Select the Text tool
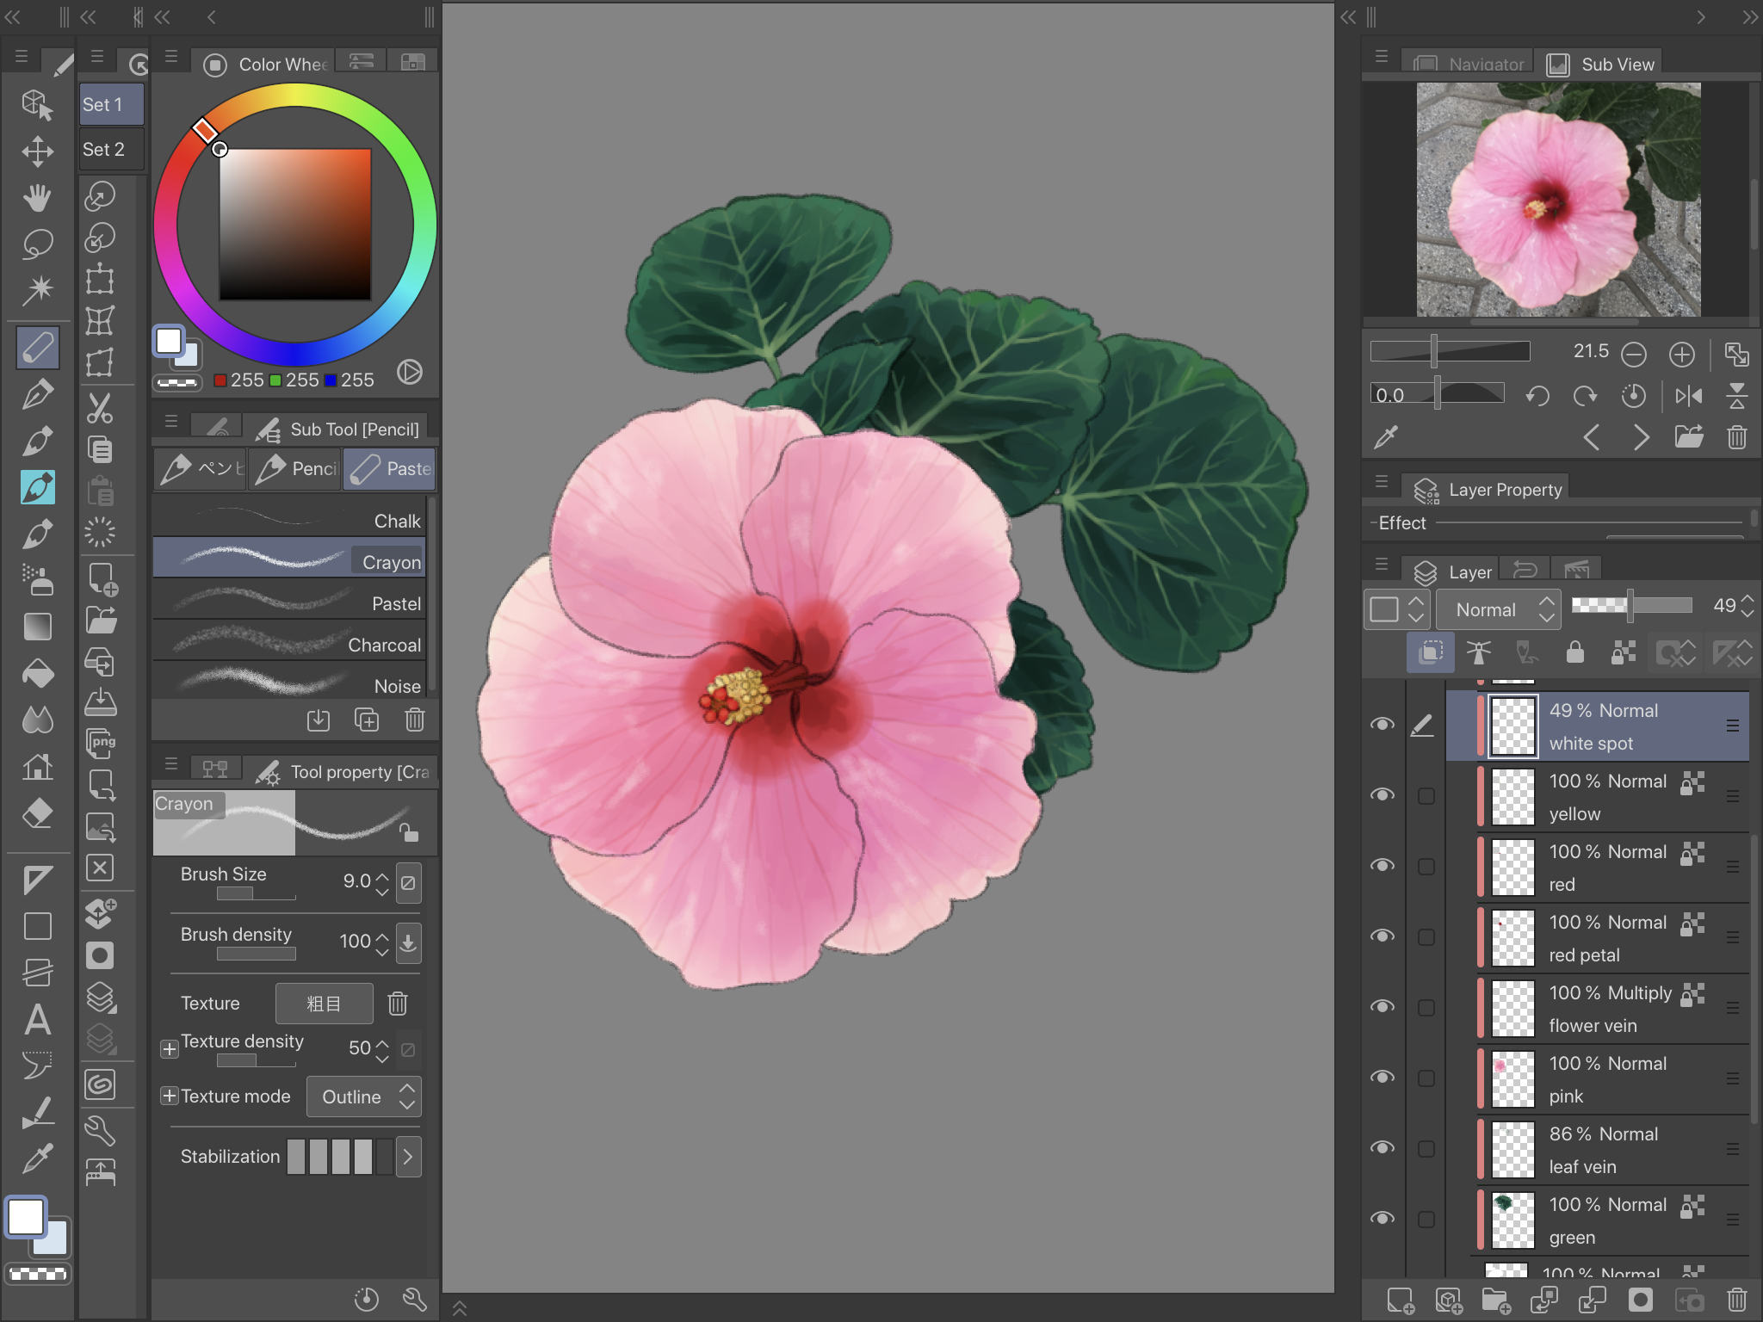Image resolution: width=1763 pixels, height=1322 pixels. 37,1020
